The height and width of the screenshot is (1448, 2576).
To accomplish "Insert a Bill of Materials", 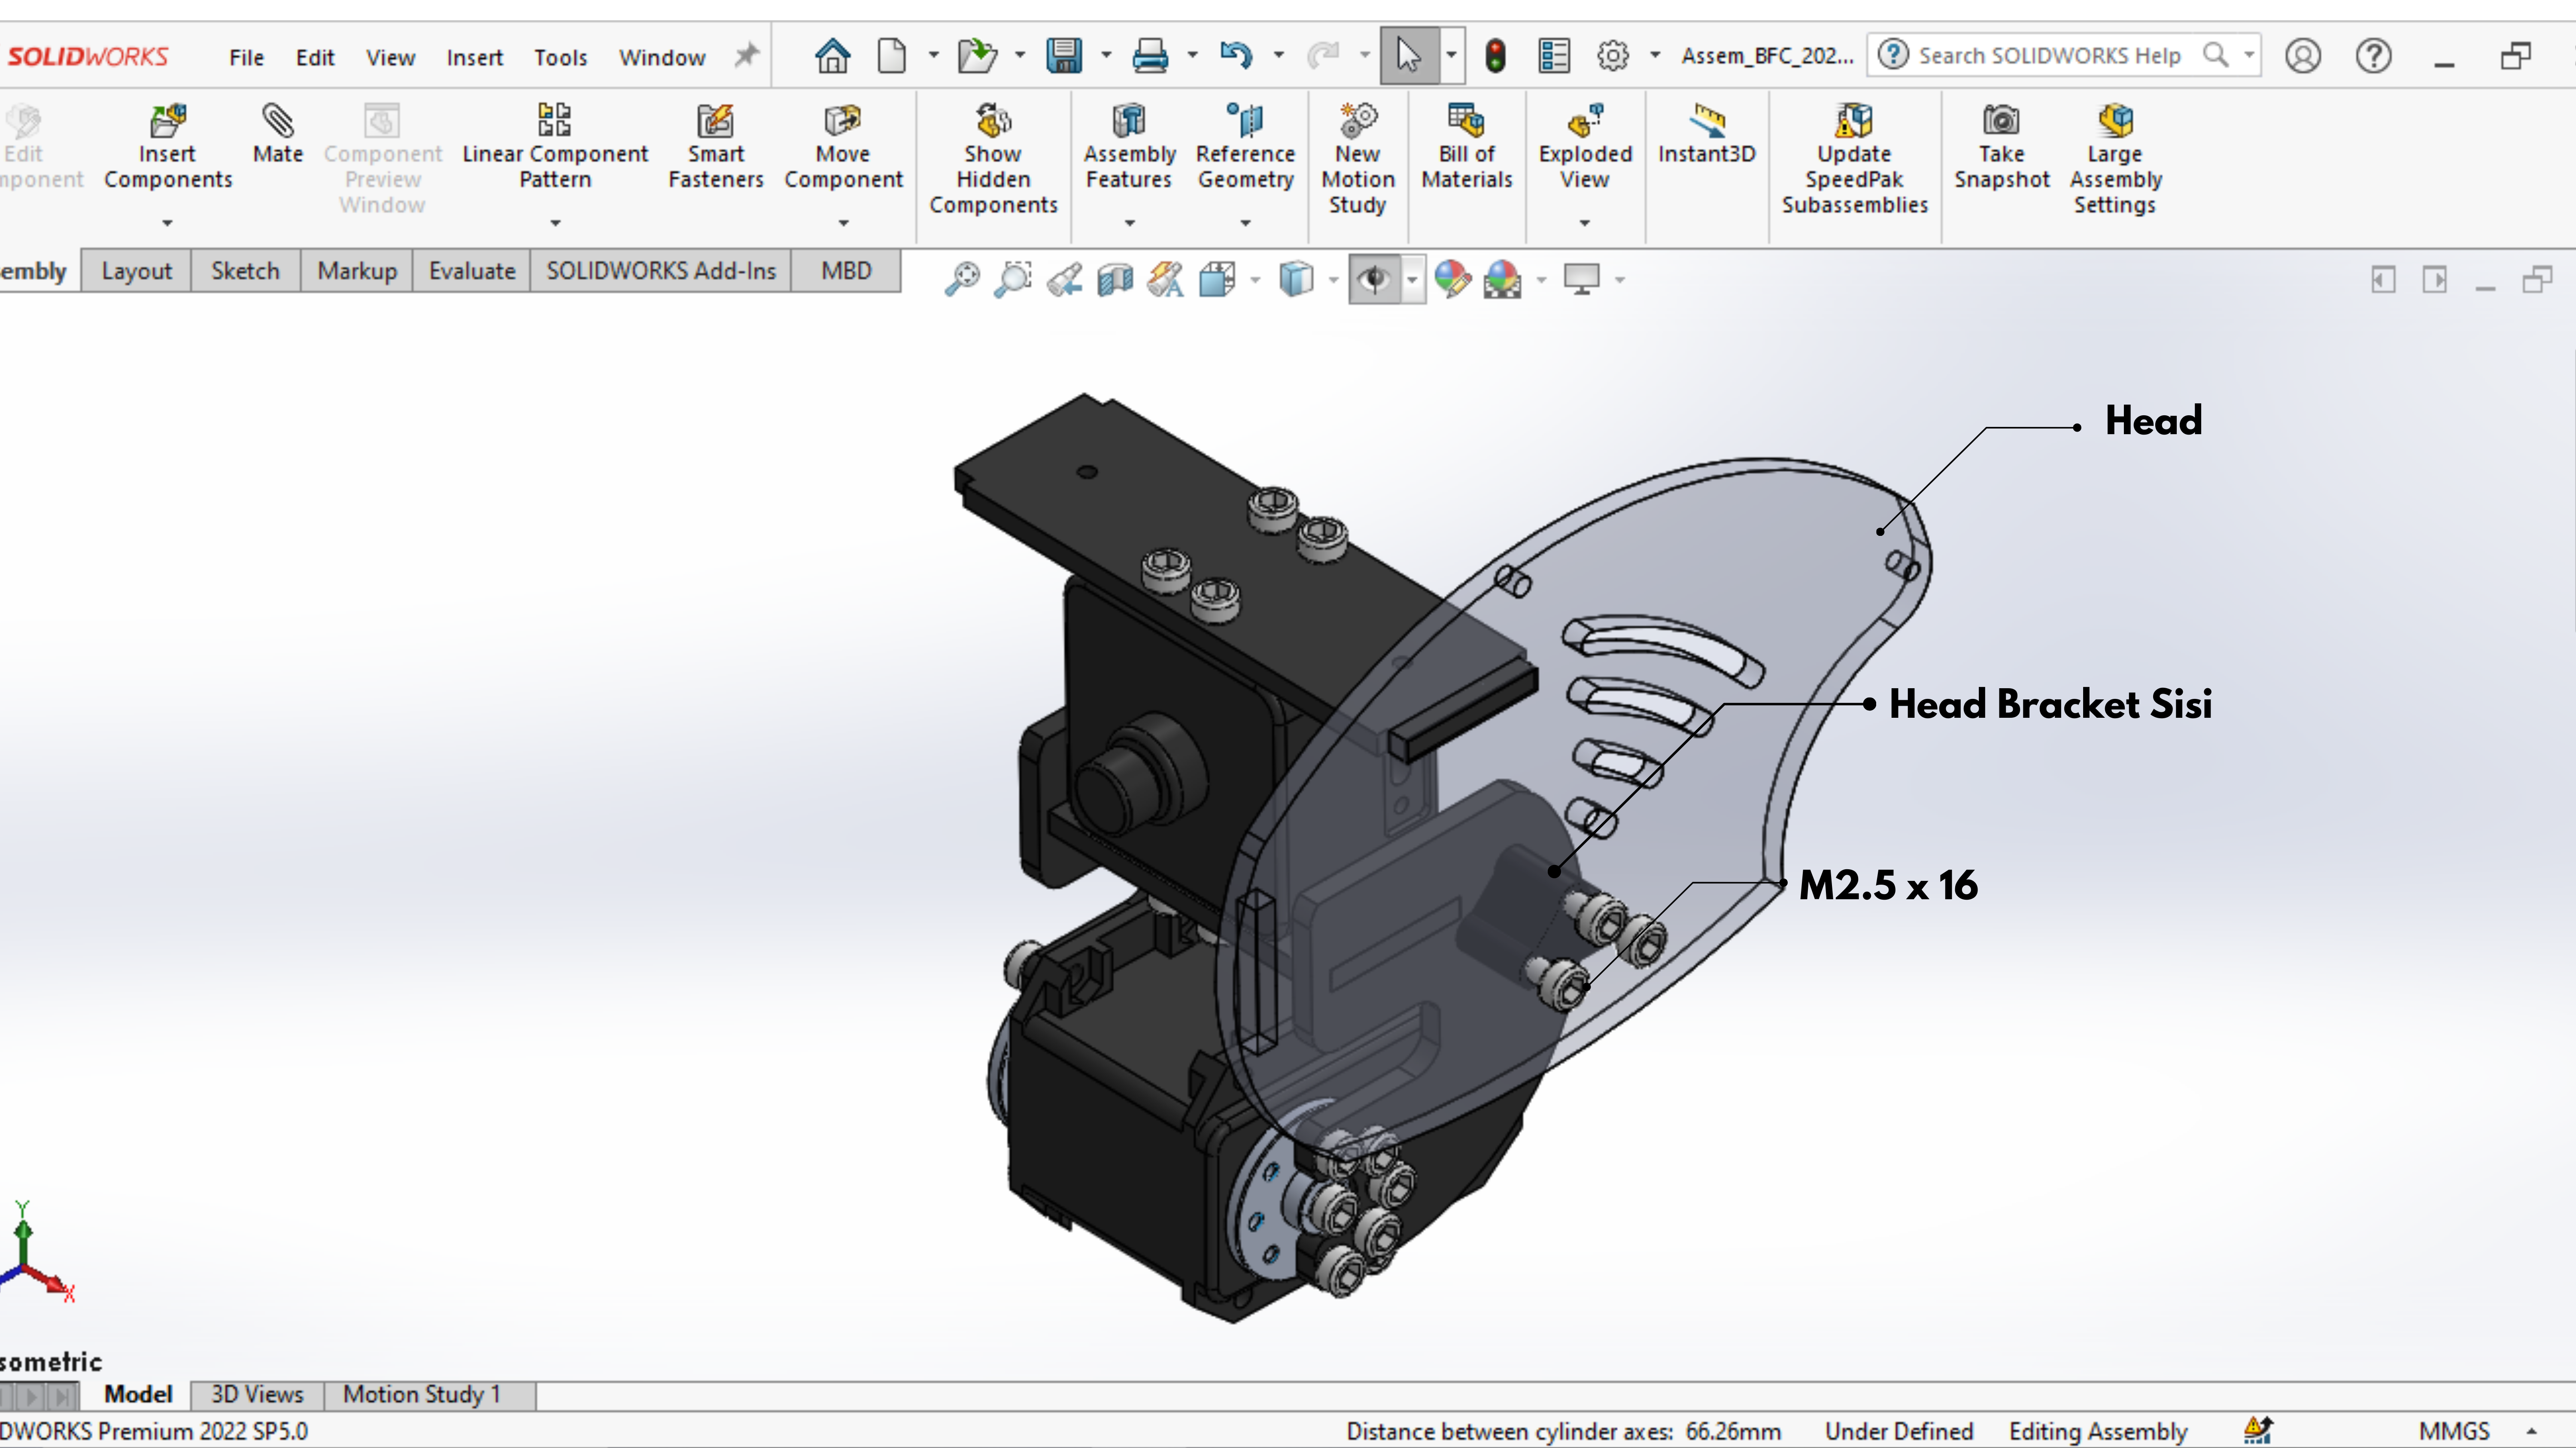I will 1467,147.
